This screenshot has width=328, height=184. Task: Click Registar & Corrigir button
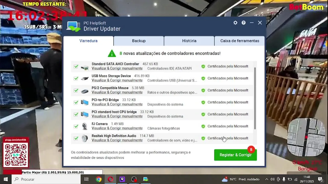click(x=236, y=155)
